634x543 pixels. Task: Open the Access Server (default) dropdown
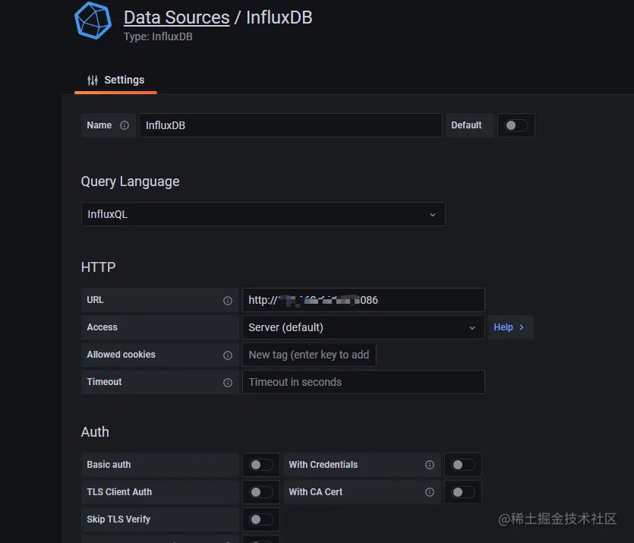pyautogui.click(x=363, y=327)
